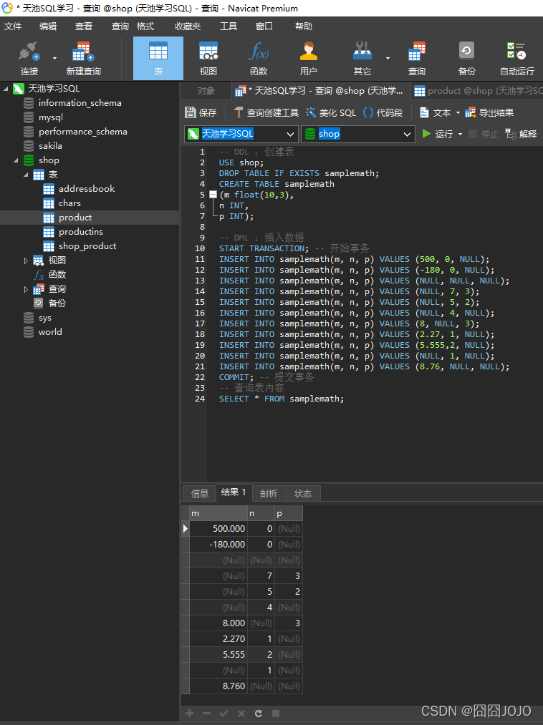543x725 pixels.
Task: Open the shop database combo box
Action: coord(358,134)
